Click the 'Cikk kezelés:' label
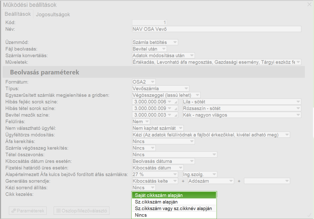The image size is (314, 219). (x=20, y=194)
